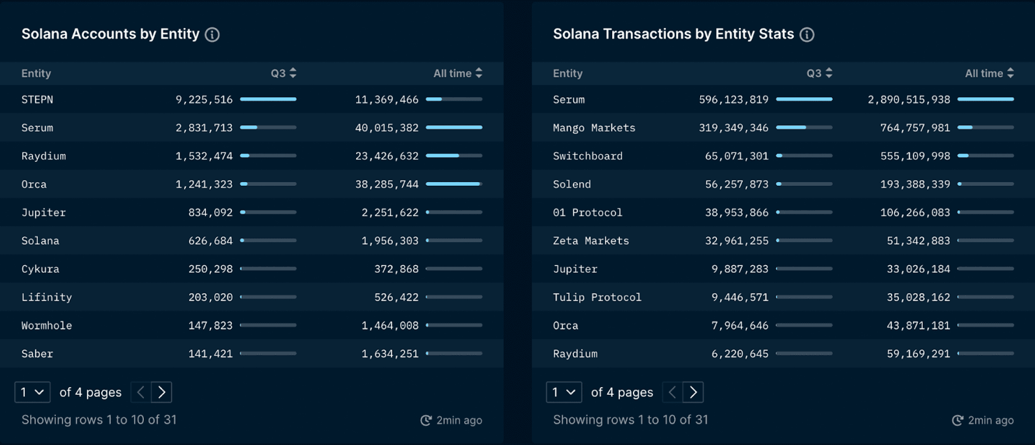Click "2min ago" timestamp in Transactions panel
Viewport: 1035px width, 445px height.
pyautogui.click(x=991, y=420)
